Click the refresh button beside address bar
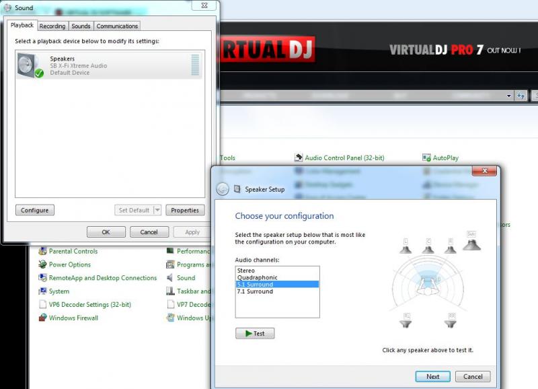538x389 pixels. (521, 96)
